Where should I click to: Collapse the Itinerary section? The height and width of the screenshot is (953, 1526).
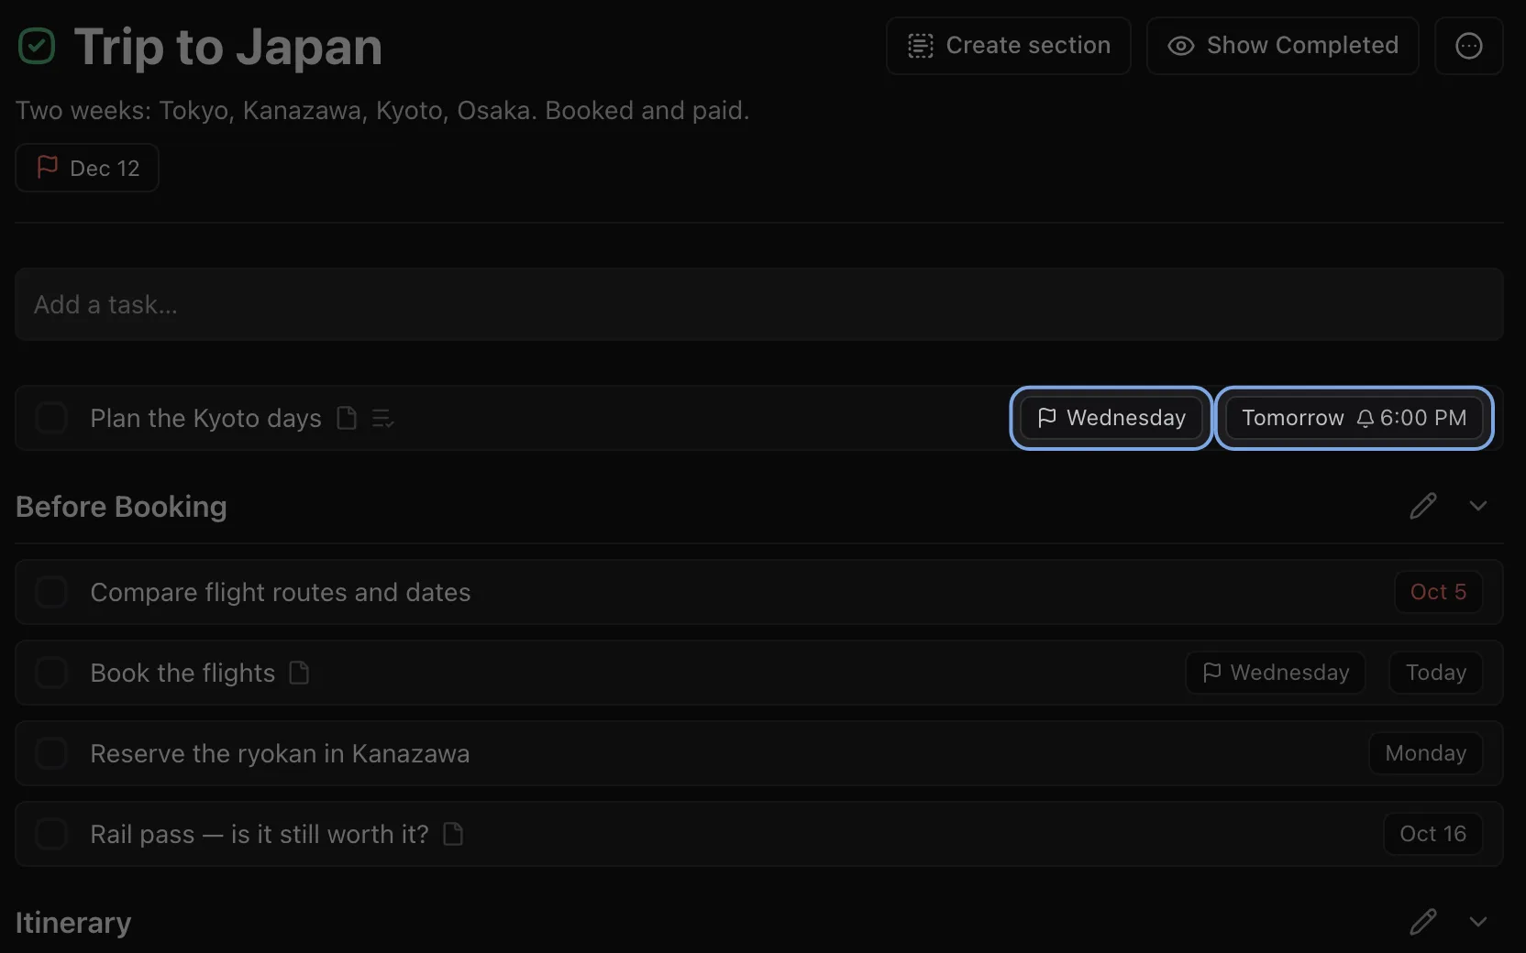click(x=1478, y=922)
